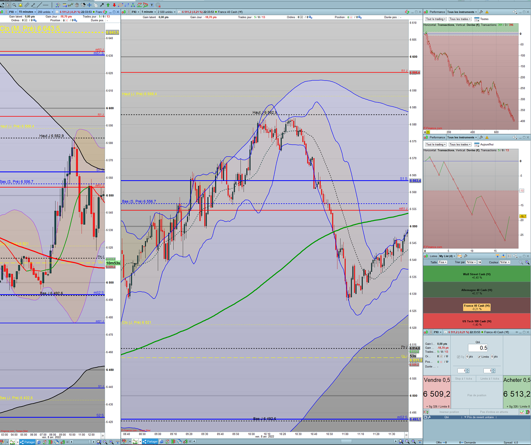Open the Taille Fixe dropdown
The width and height of the screenshot is (531, 445).
pos(443,262)
